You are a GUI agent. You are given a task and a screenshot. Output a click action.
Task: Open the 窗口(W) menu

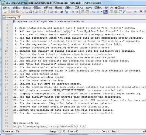tap(120, 8)
